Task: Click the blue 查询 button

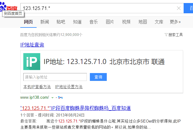Action: click(98, 77)
